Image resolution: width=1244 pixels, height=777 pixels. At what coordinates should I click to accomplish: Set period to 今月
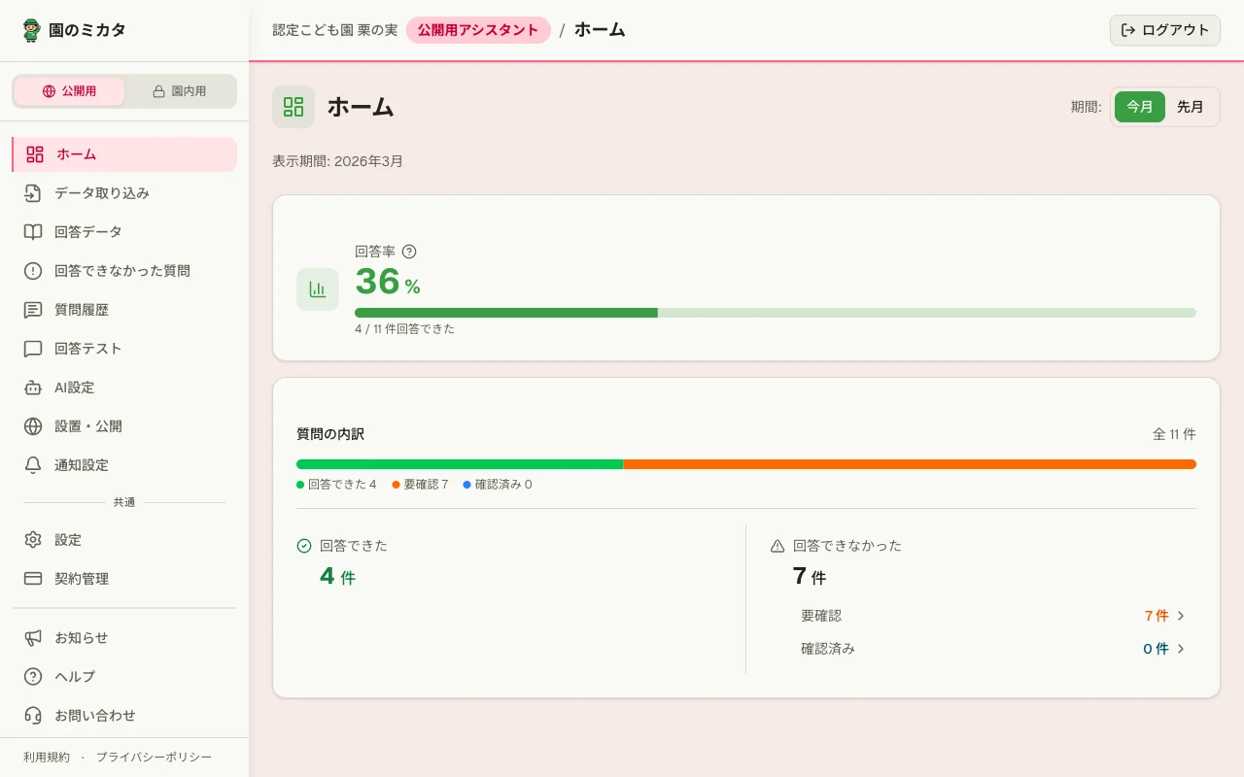[x=1139, y=107]
